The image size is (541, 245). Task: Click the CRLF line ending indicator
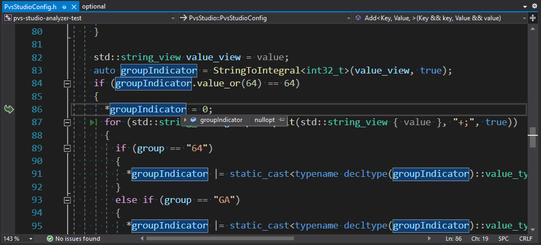pos(526,239)
